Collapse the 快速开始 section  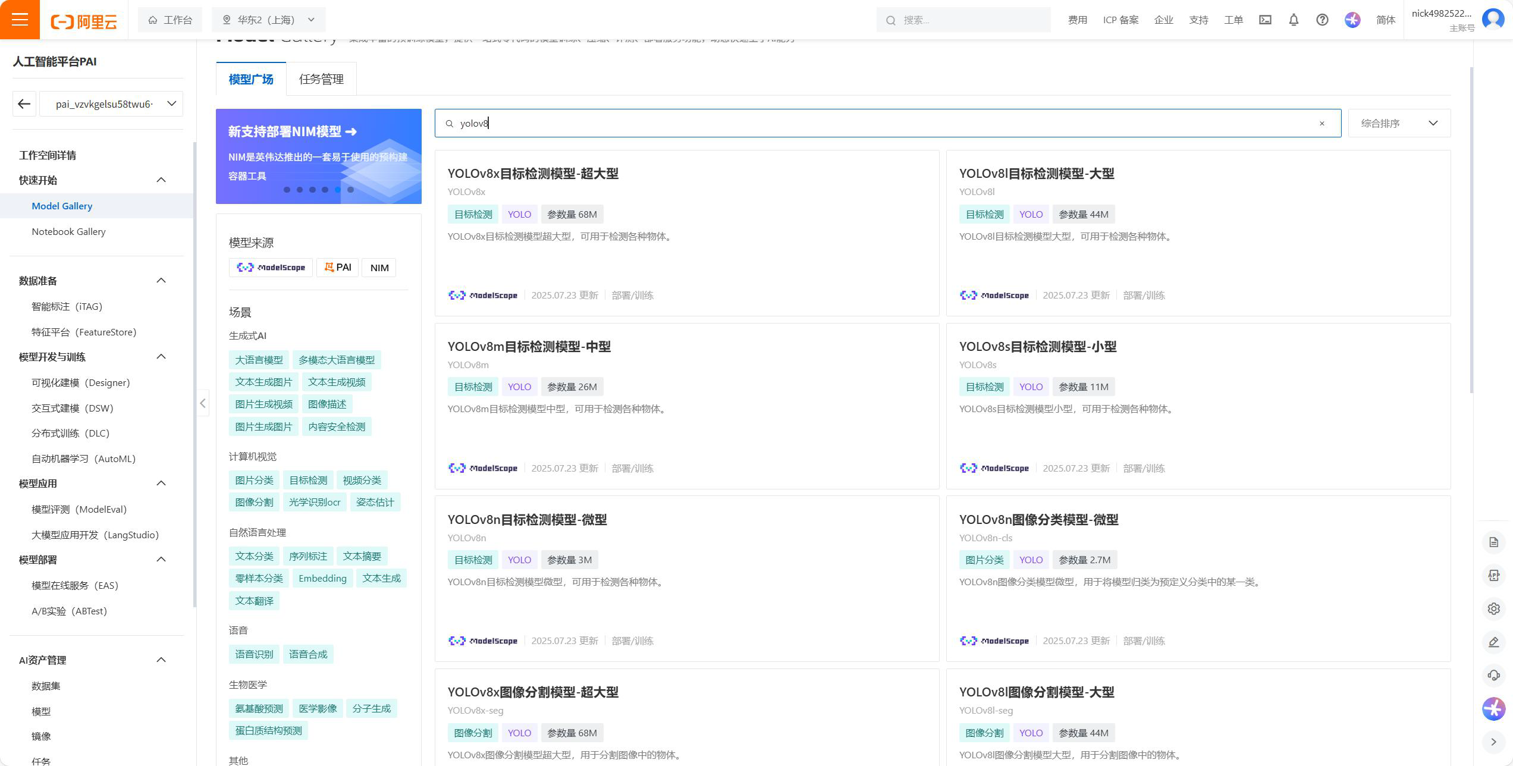pos(161,180)
